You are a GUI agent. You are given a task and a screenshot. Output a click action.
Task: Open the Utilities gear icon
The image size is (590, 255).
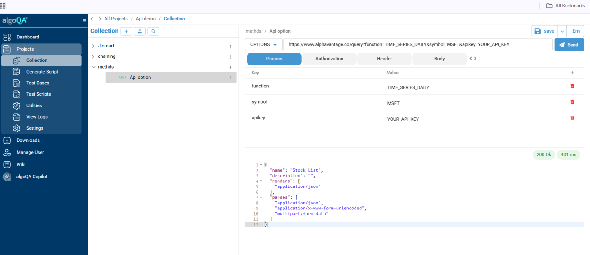[17, 106]
